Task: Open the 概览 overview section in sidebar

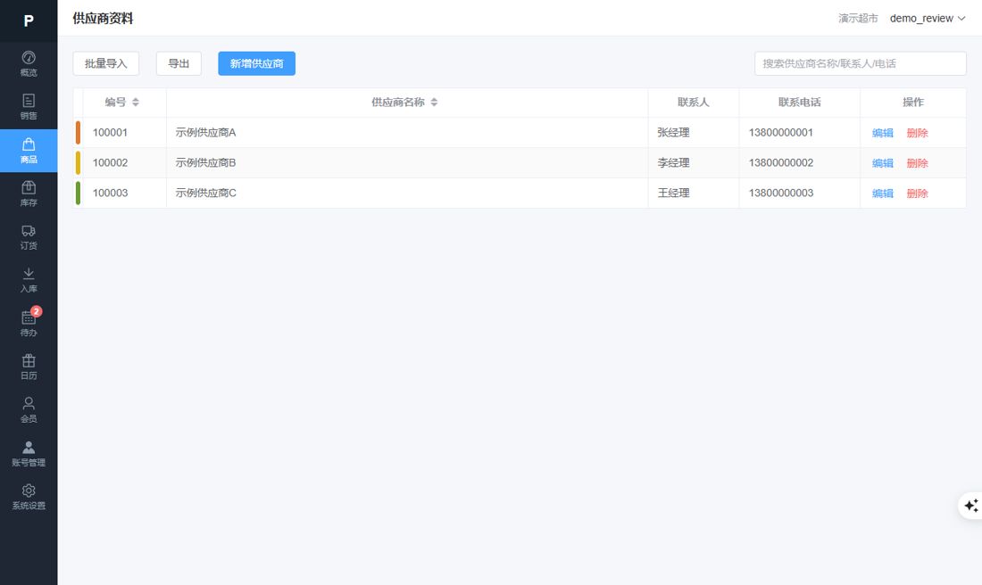Action: tap(29, 64)
